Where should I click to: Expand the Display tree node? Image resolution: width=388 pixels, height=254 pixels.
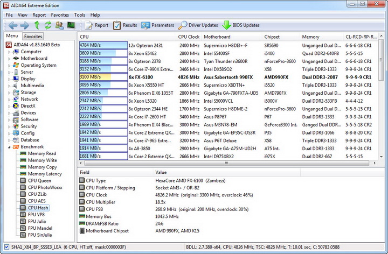pos(9,79)
